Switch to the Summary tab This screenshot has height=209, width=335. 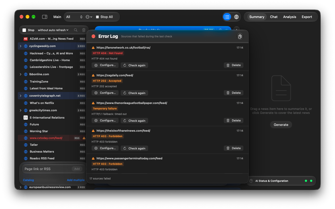click(257, 17)
